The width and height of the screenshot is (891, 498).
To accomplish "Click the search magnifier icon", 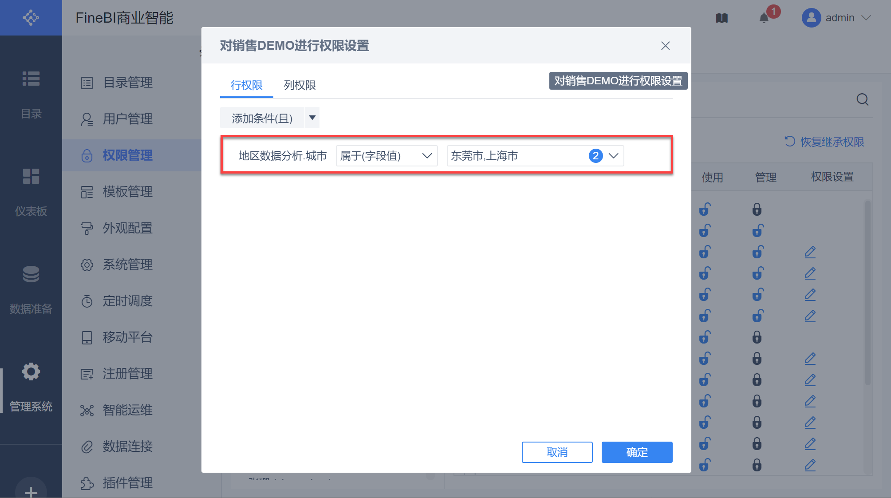I will pyautogui.click(x=863, y=99).
